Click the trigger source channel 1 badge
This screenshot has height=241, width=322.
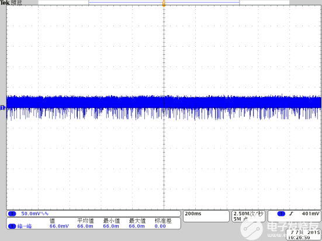[x=281, y=214]
